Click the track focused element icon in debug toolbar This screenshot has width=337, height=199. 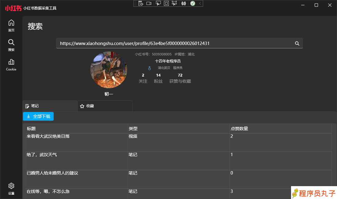click(x=174, y=3)
